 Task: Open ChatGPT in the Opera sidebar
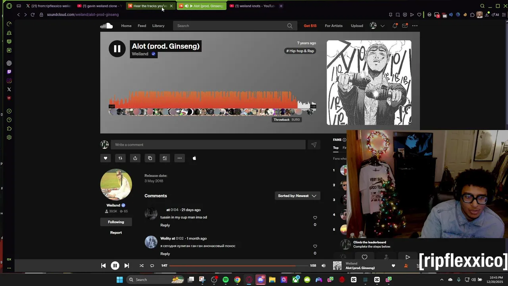tap(9, 63)
